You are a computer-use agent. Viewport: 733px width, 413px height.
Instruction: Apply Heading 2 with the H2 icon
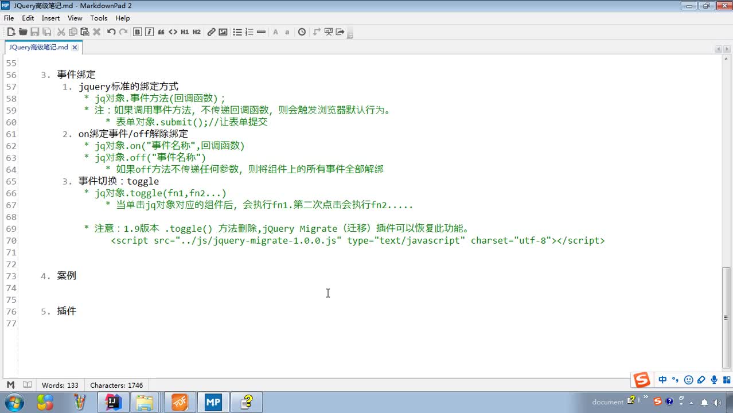pos(197,32)
